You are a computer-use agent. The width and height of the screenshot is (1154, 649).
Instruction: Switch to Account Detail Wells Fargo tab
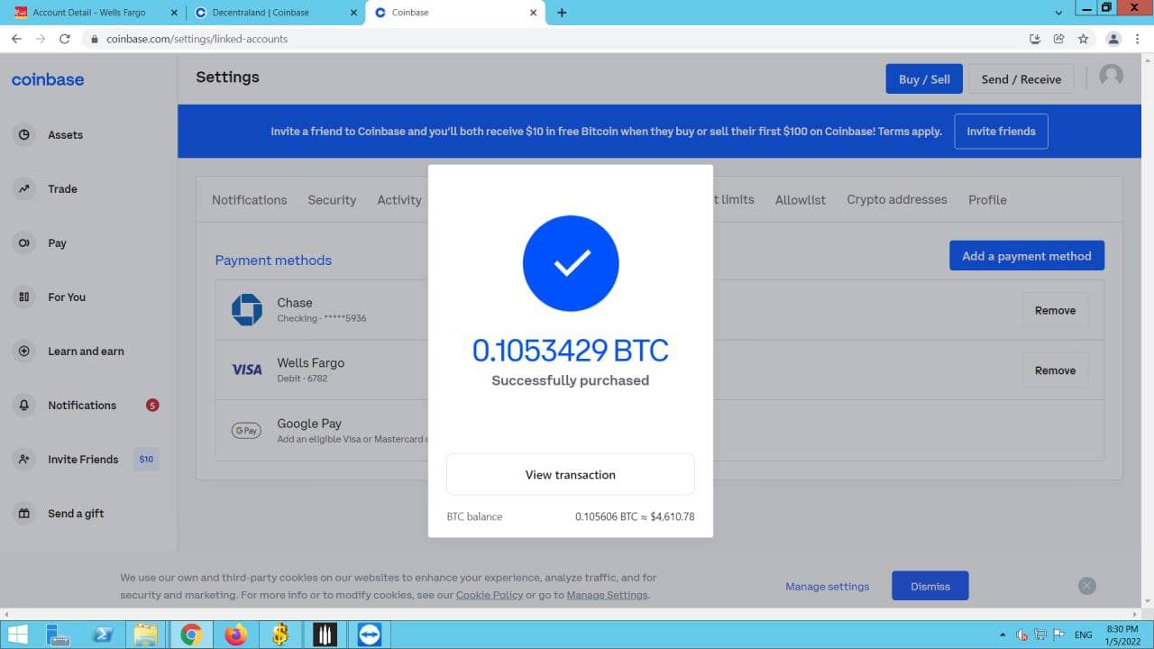click(x=96, y=13)
